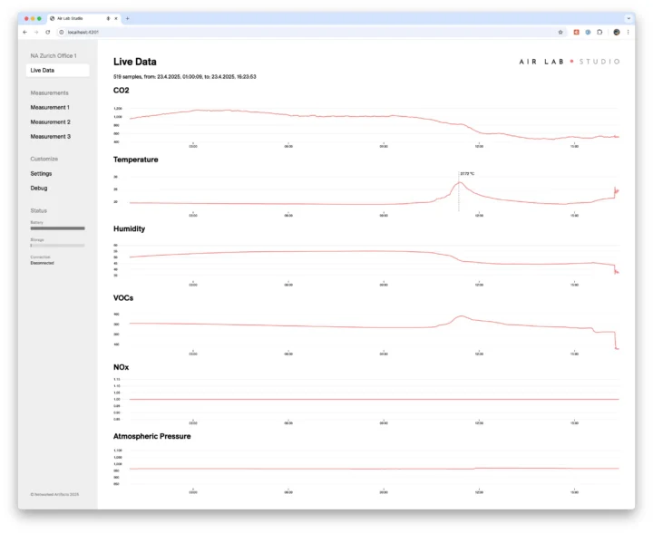Reload the page with the refresh icon
The height and width of the screenshot is (533, 653).
pos(47,32)
